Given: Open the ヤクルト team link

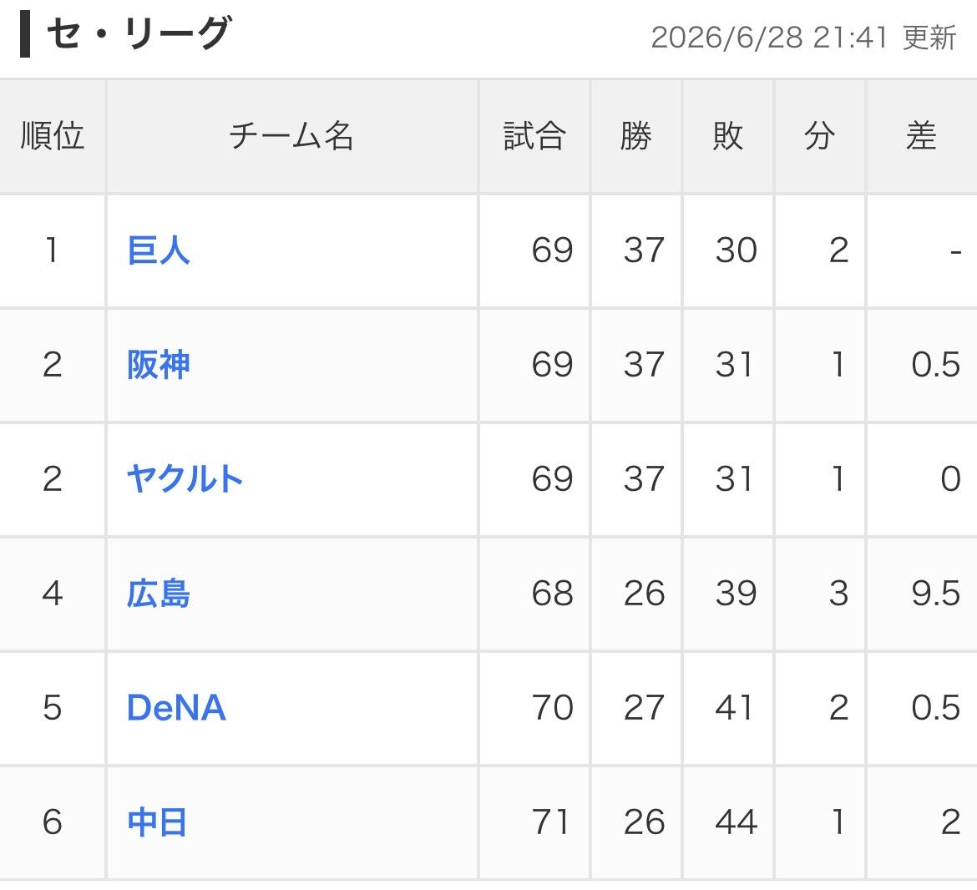Looking at the screenshot, I should (185, 479).
